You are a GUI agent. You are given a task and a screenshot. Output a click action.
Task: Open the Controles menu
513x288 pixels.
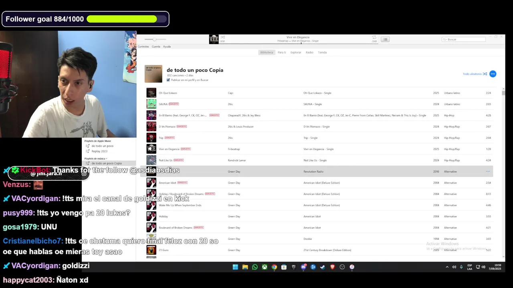click(x=143, y=46)
